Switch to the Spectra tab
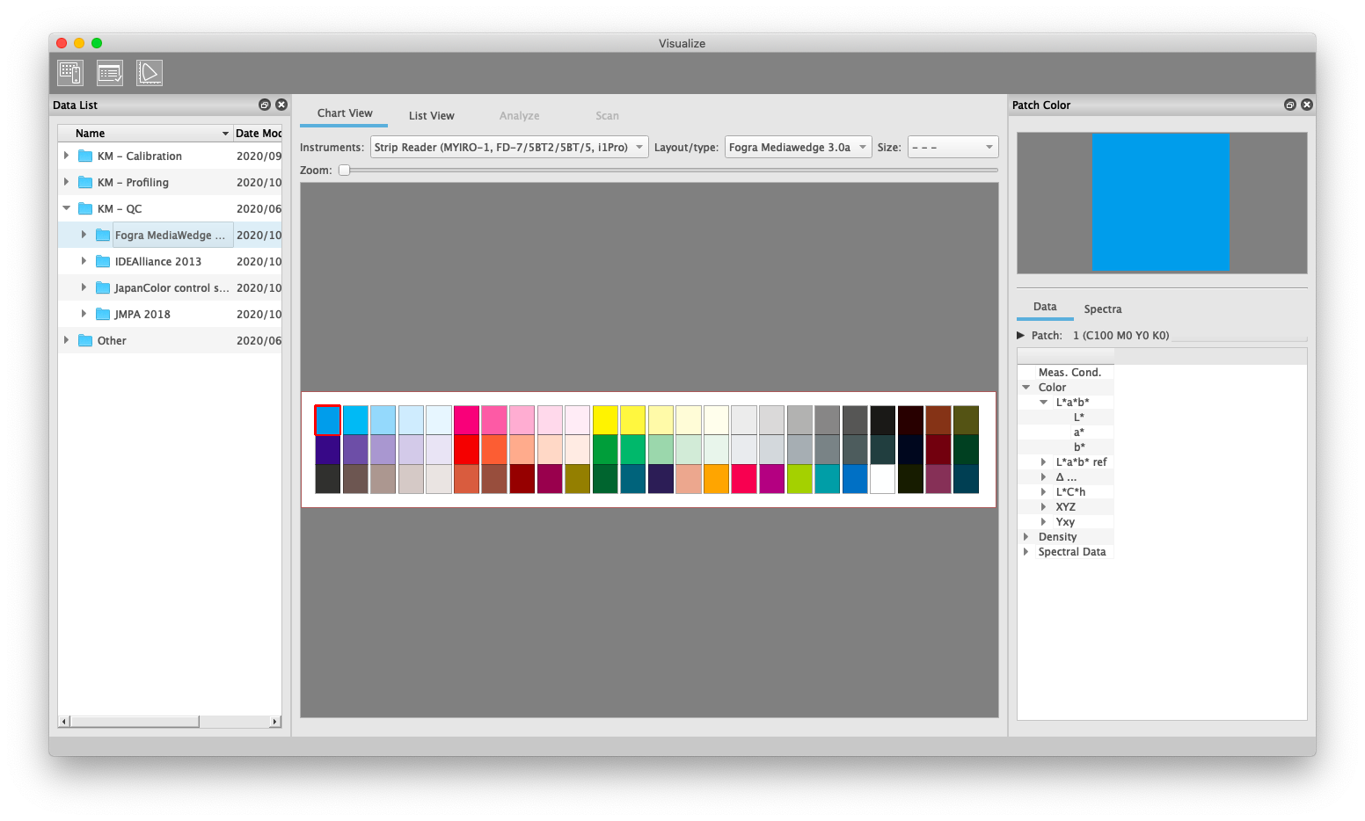This screenshot has width=1365, height=821. tap(1102, 309)
